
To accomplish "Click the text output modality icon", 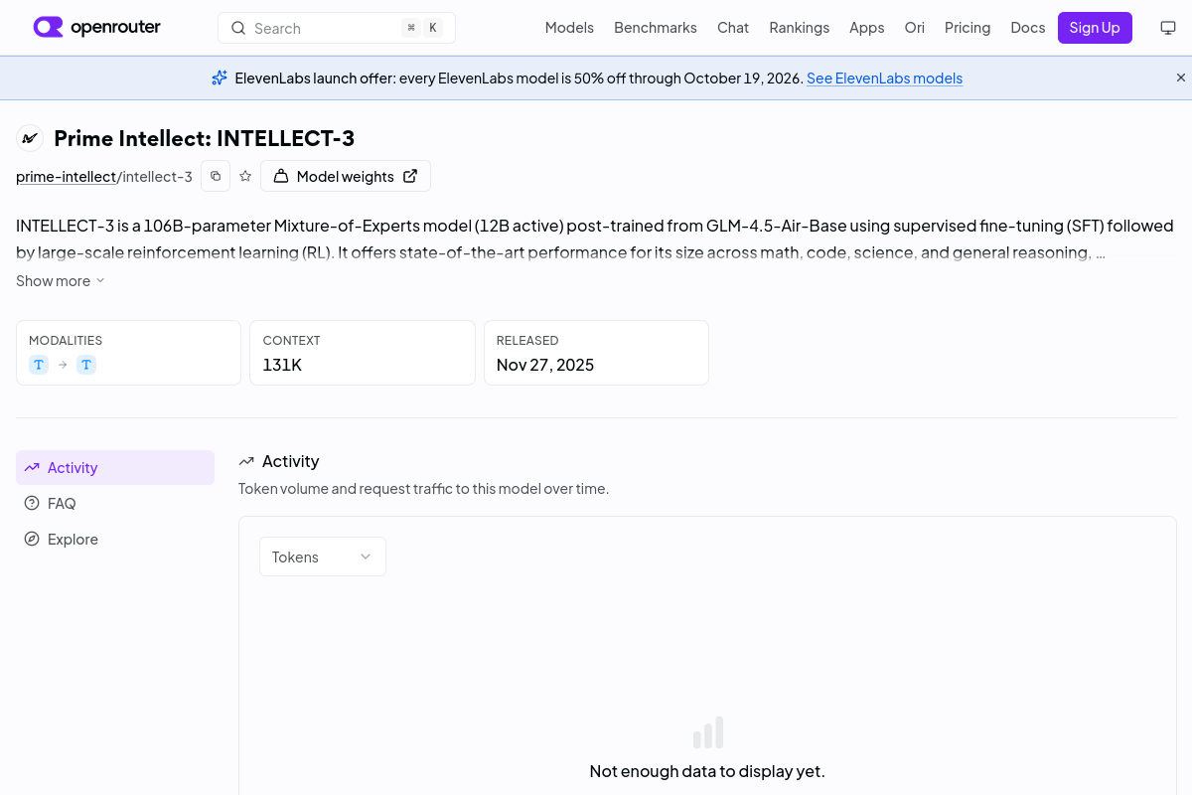I will tap(86, 365).
